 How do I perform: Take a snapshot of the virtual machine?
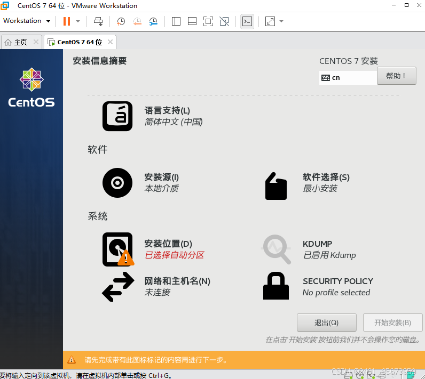tap(121, 21)
